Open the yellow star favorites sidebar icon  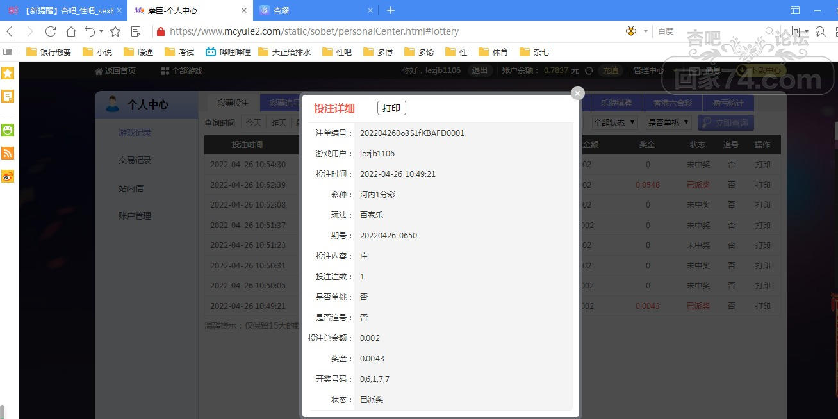[8, 73]
